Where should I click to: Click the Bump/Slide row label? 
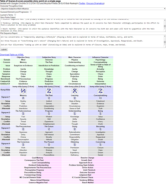(5, 90)
